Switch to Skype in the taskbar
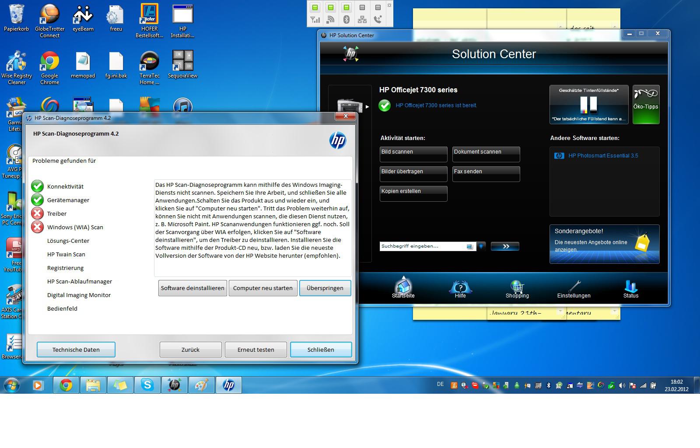The height and width of the screenshot is (448, 700). pos(147,385)
